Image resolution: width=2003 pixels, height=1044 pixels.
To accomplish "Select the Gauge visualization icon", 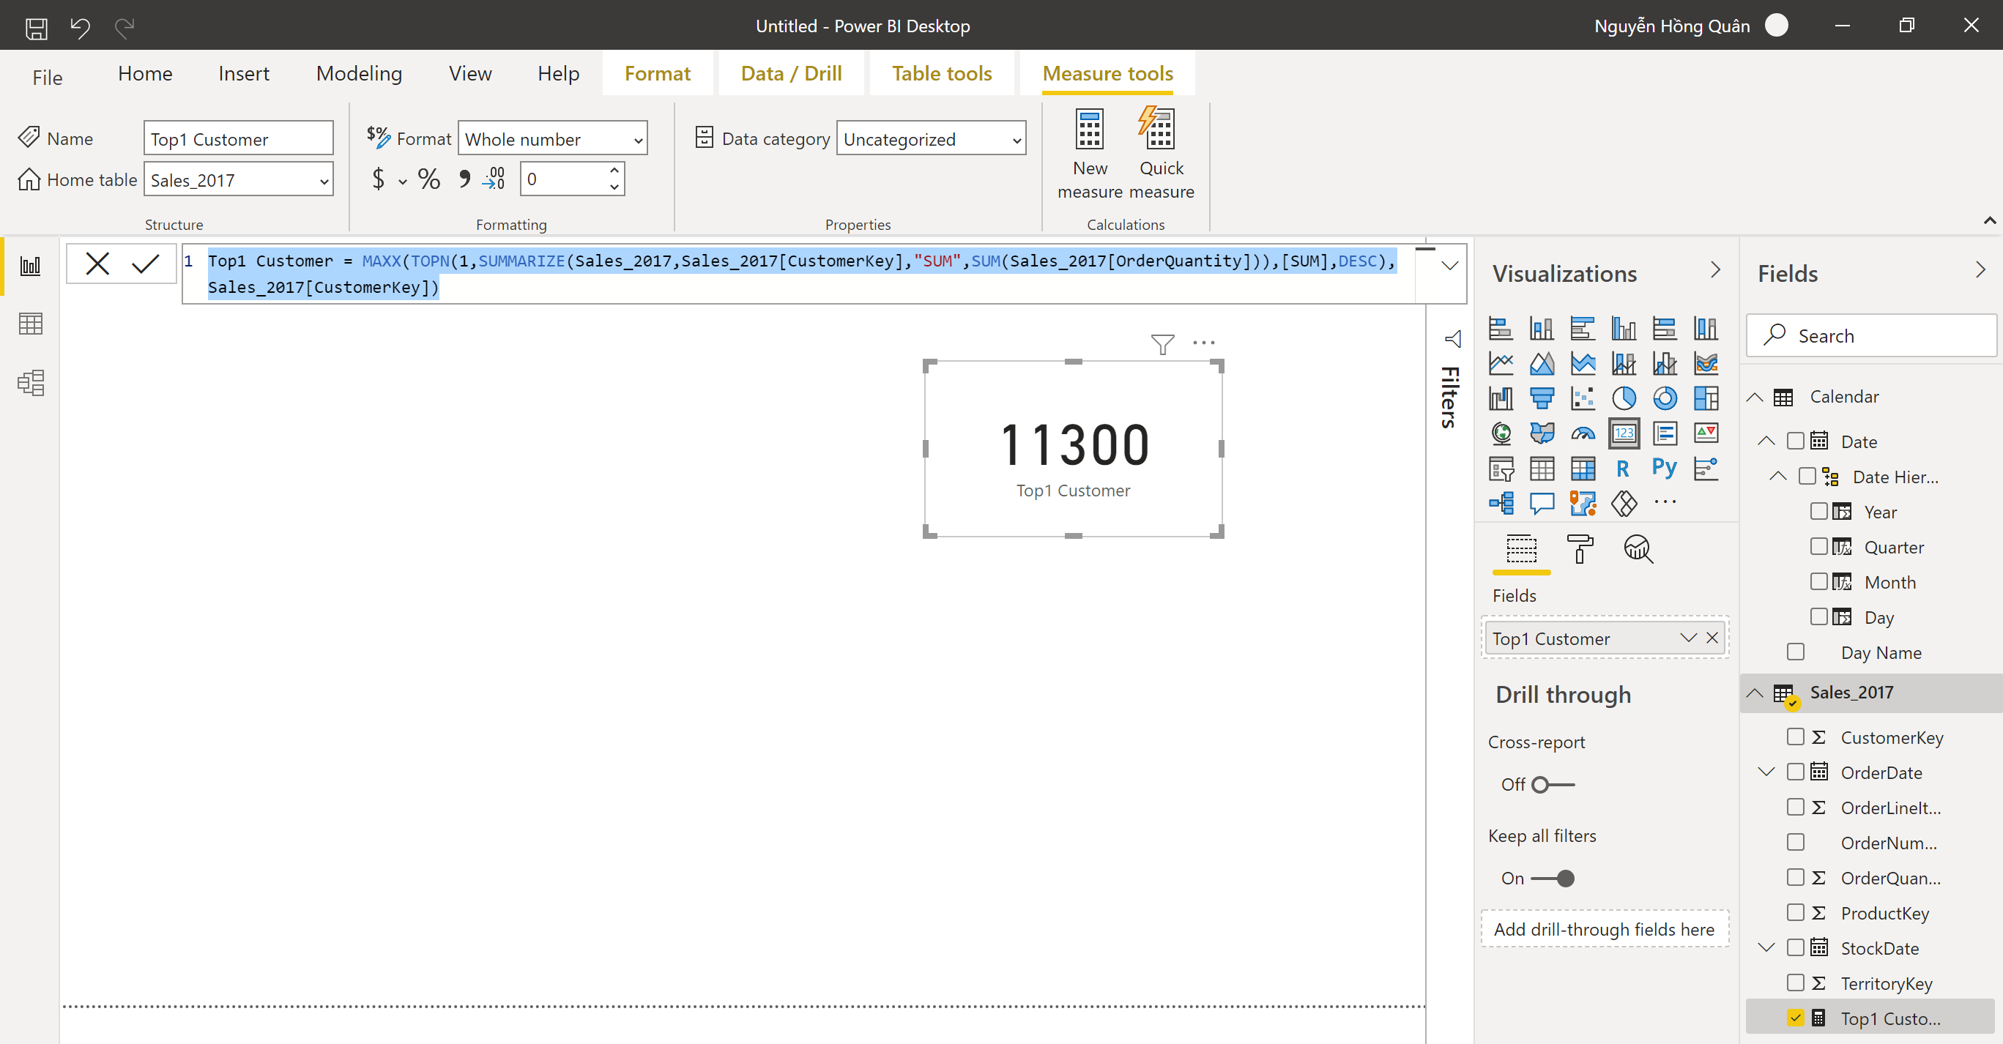I will (x=1583, y=433).
